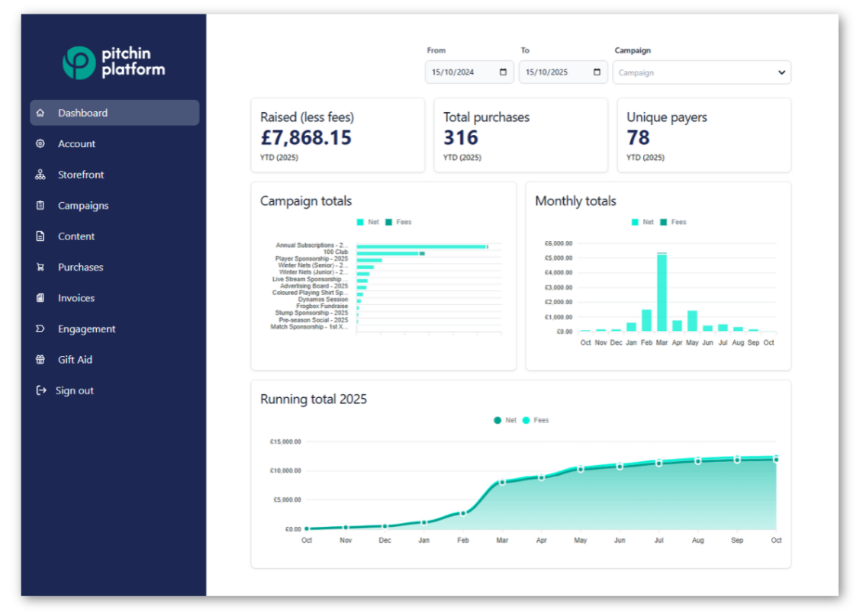866x616 pixels.
Task: Click the Sign out arrow icon
Action: pyautogui.click(x=41, y=390)
